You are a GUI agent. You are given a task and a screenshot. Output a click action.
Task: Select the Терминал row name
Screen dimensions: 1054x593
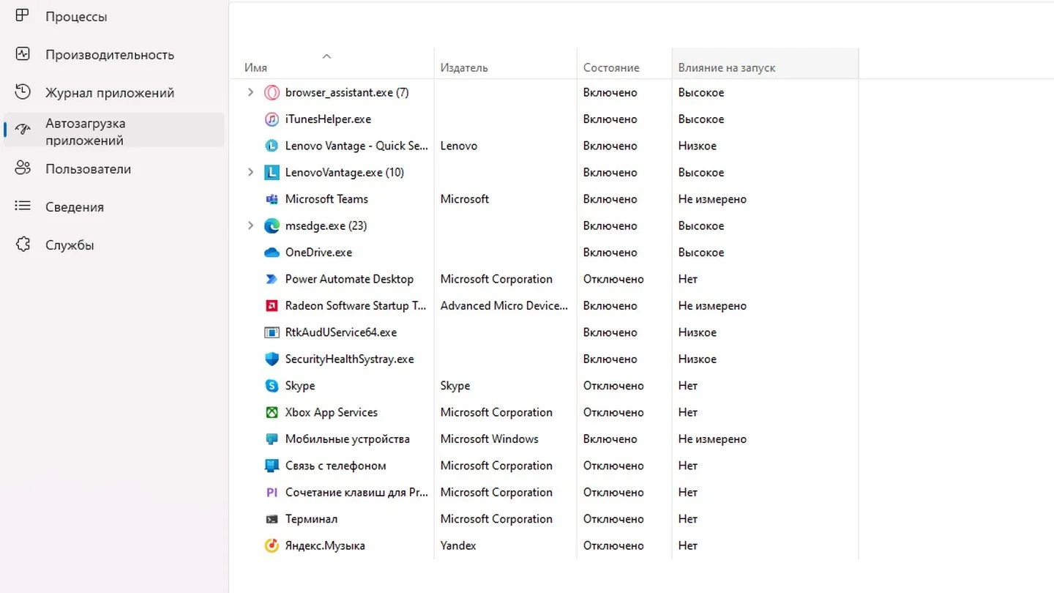pyautogui.click(x=311, y=519)
